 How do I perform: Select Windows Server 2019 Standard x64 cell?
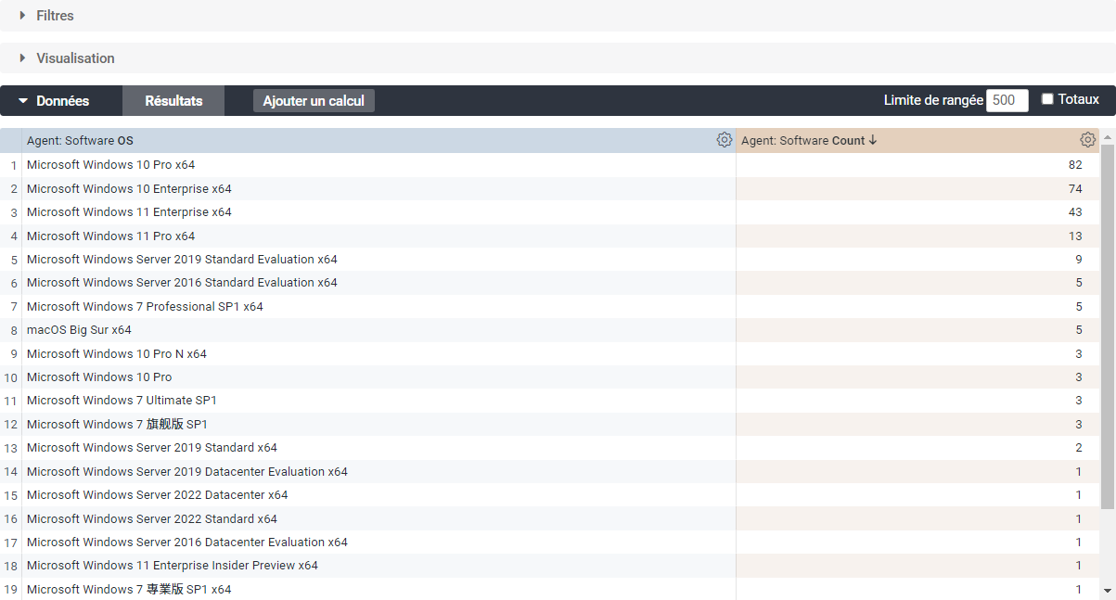click(378, 448)
